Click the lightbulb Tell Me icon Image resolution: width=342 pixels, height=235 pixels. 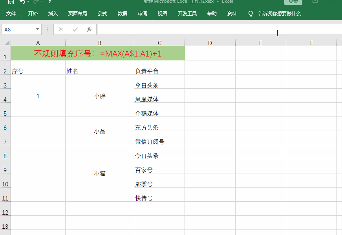coord(251,14)
